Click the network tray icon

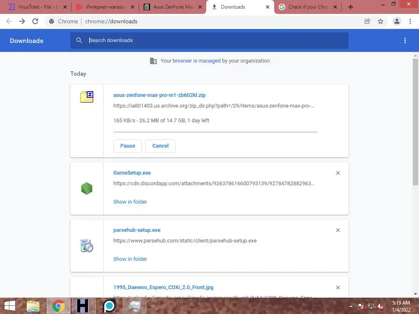click(x=371, y=306)
